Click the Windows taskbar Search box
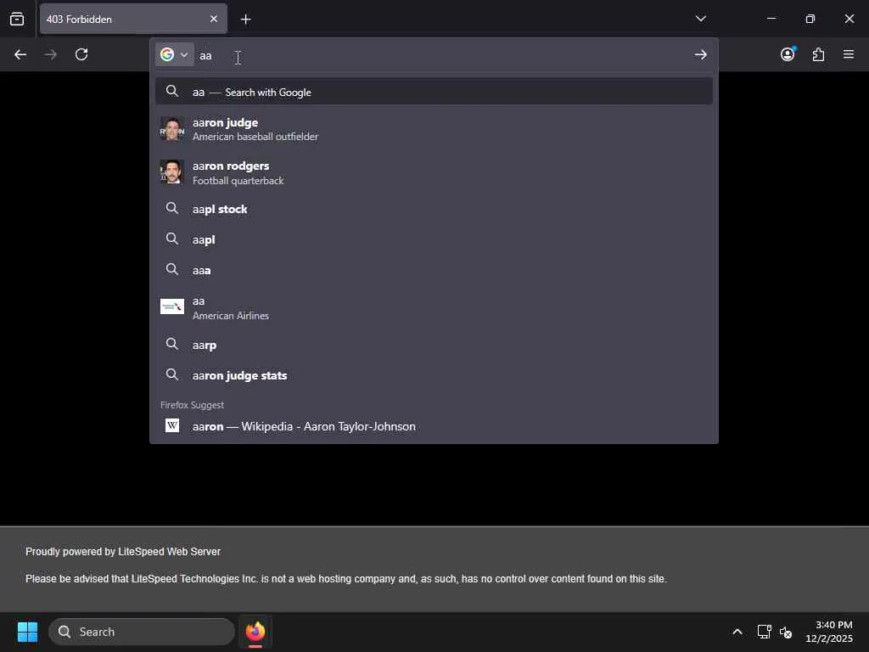The image size is (869, 652). (x=142, y=632)
